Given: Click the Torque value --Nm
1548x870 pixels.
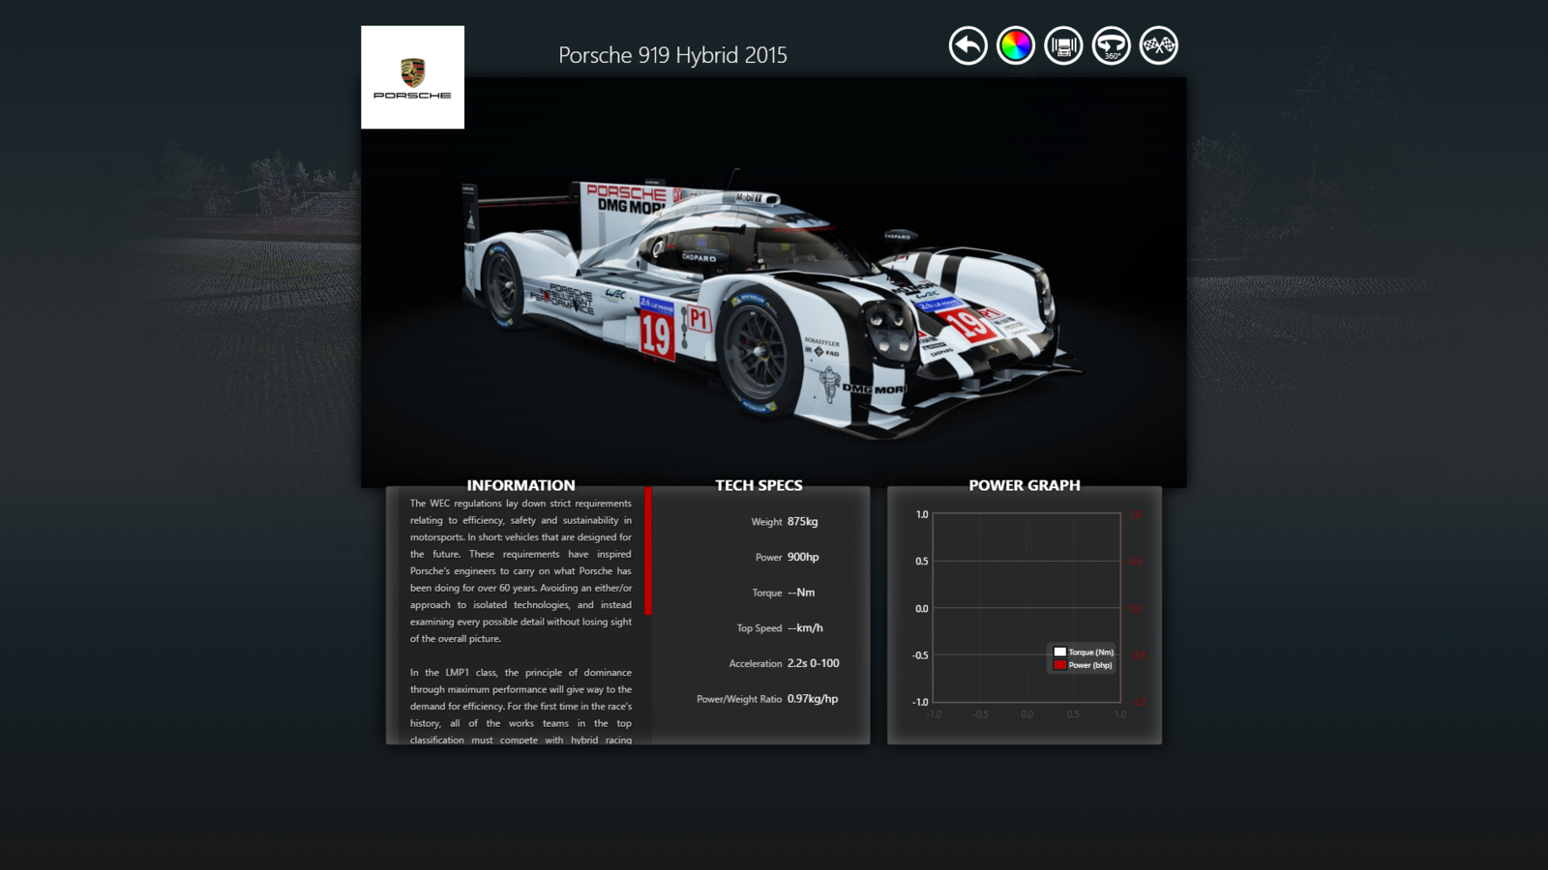Looking at the screenshot, I should coord(801,593).
